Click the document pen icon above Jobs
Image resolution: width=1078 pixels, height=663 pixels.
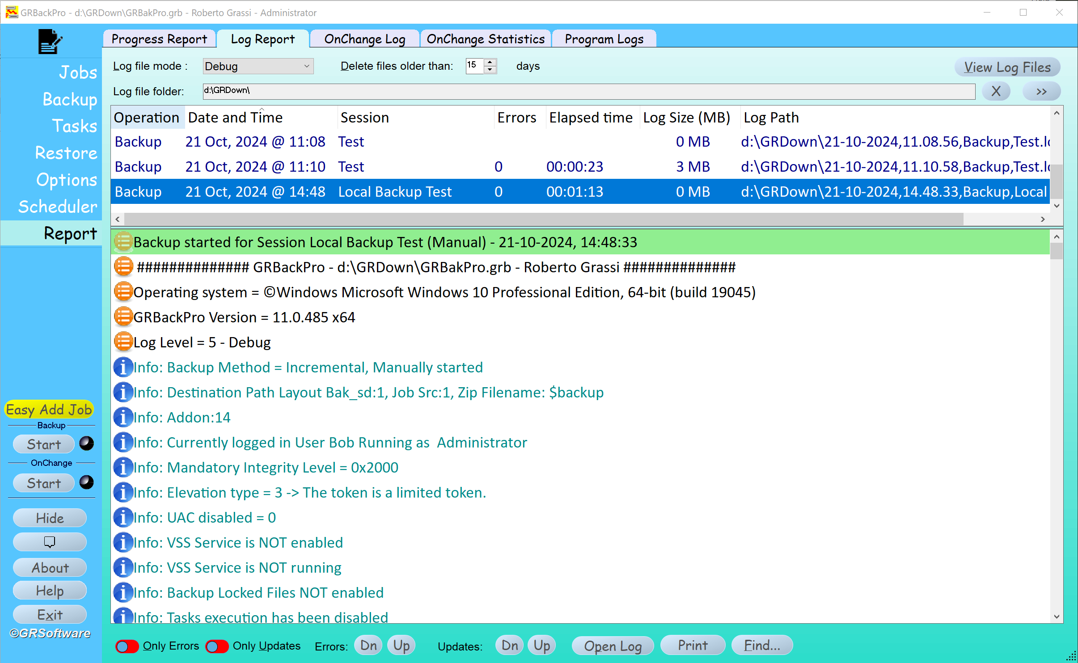tap(50, 41)
